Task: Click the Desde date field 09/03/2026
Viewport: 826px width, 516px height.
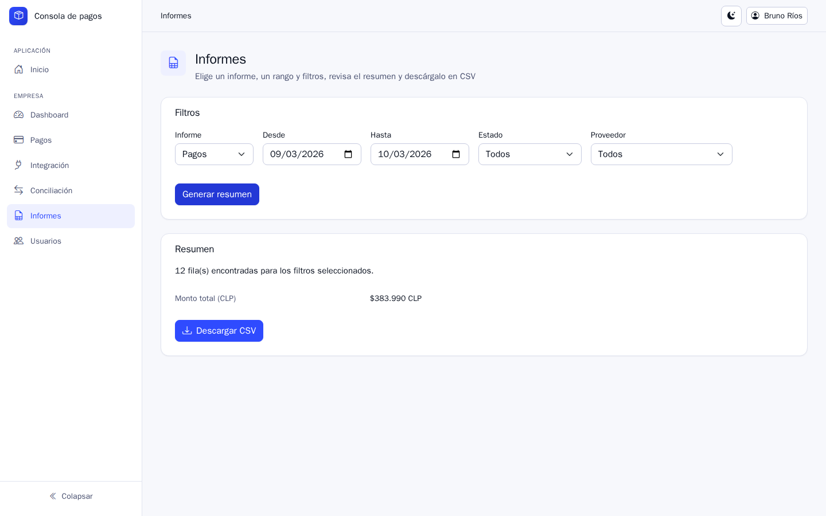Action: [x=312, y=154]
